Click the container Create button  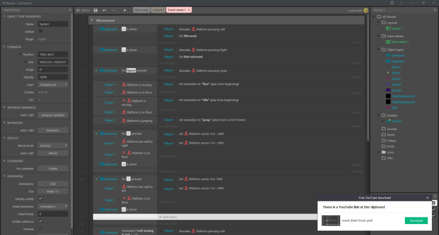[53, 169]
